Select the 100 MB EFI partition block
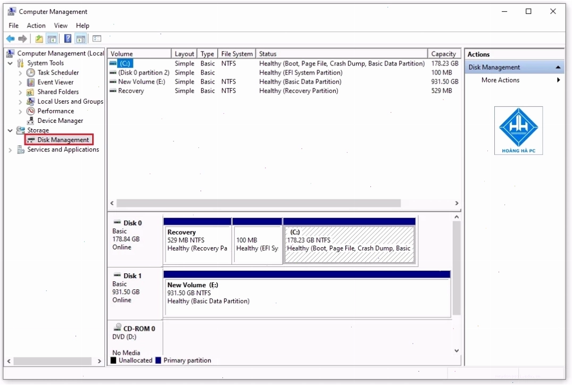Viewport: 572px width, 385px height. coord(257,241)
